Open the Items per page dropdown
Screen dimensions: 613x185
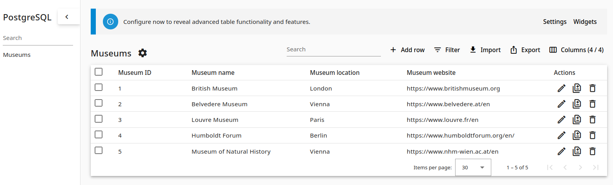(473, 167)
